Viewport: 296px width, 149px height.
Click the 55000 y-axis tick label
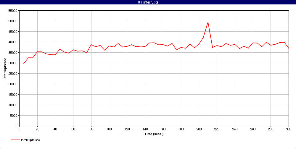13,11
